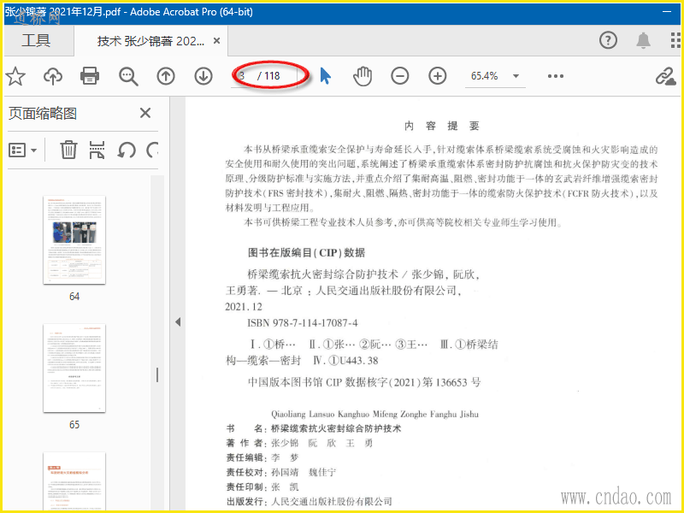Open the insert or split pages scissors icon
The width and height of the screenshot is (684, 513).
point(97,150)
